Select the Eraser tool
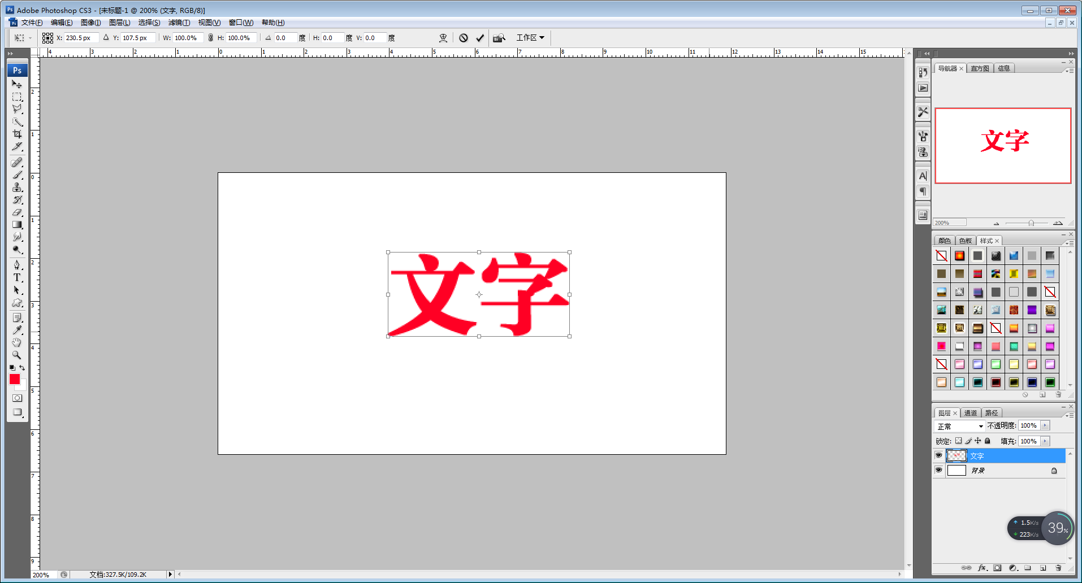The height and width of the screenshot is (583, 1082). (17, 212)
